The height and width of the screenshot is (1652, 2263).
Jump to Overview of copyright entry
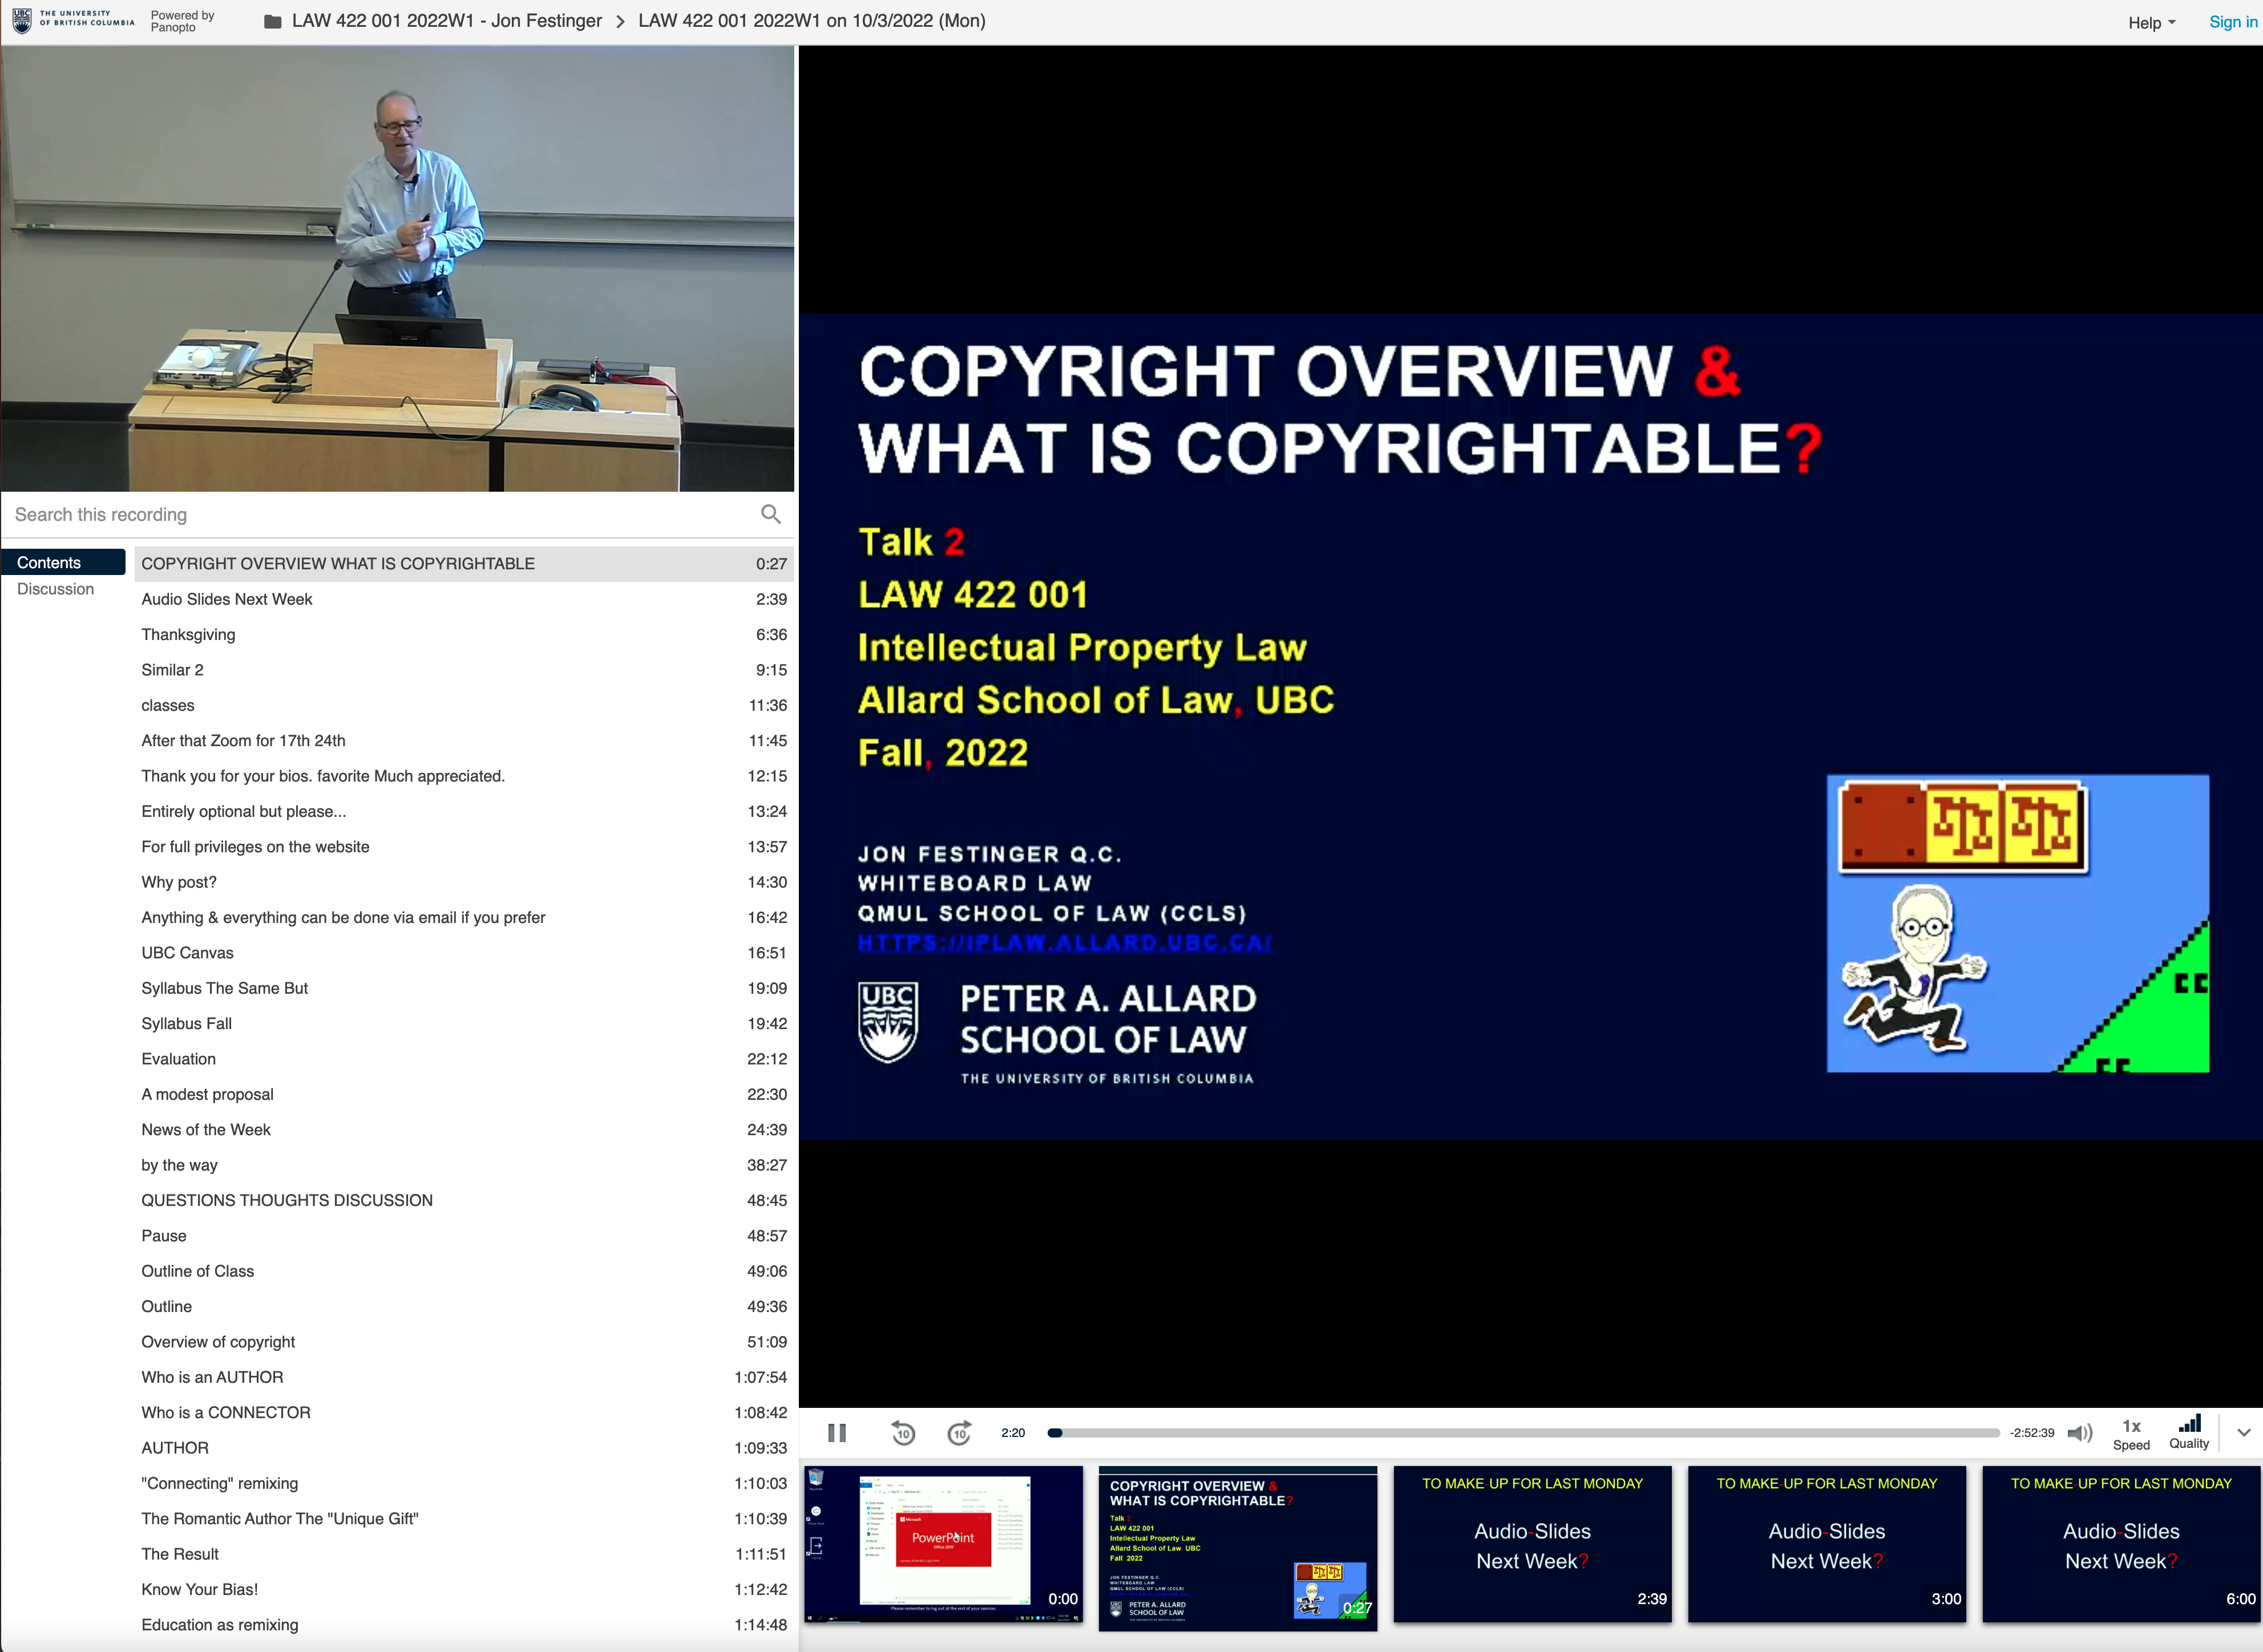tap(464, 1342)
